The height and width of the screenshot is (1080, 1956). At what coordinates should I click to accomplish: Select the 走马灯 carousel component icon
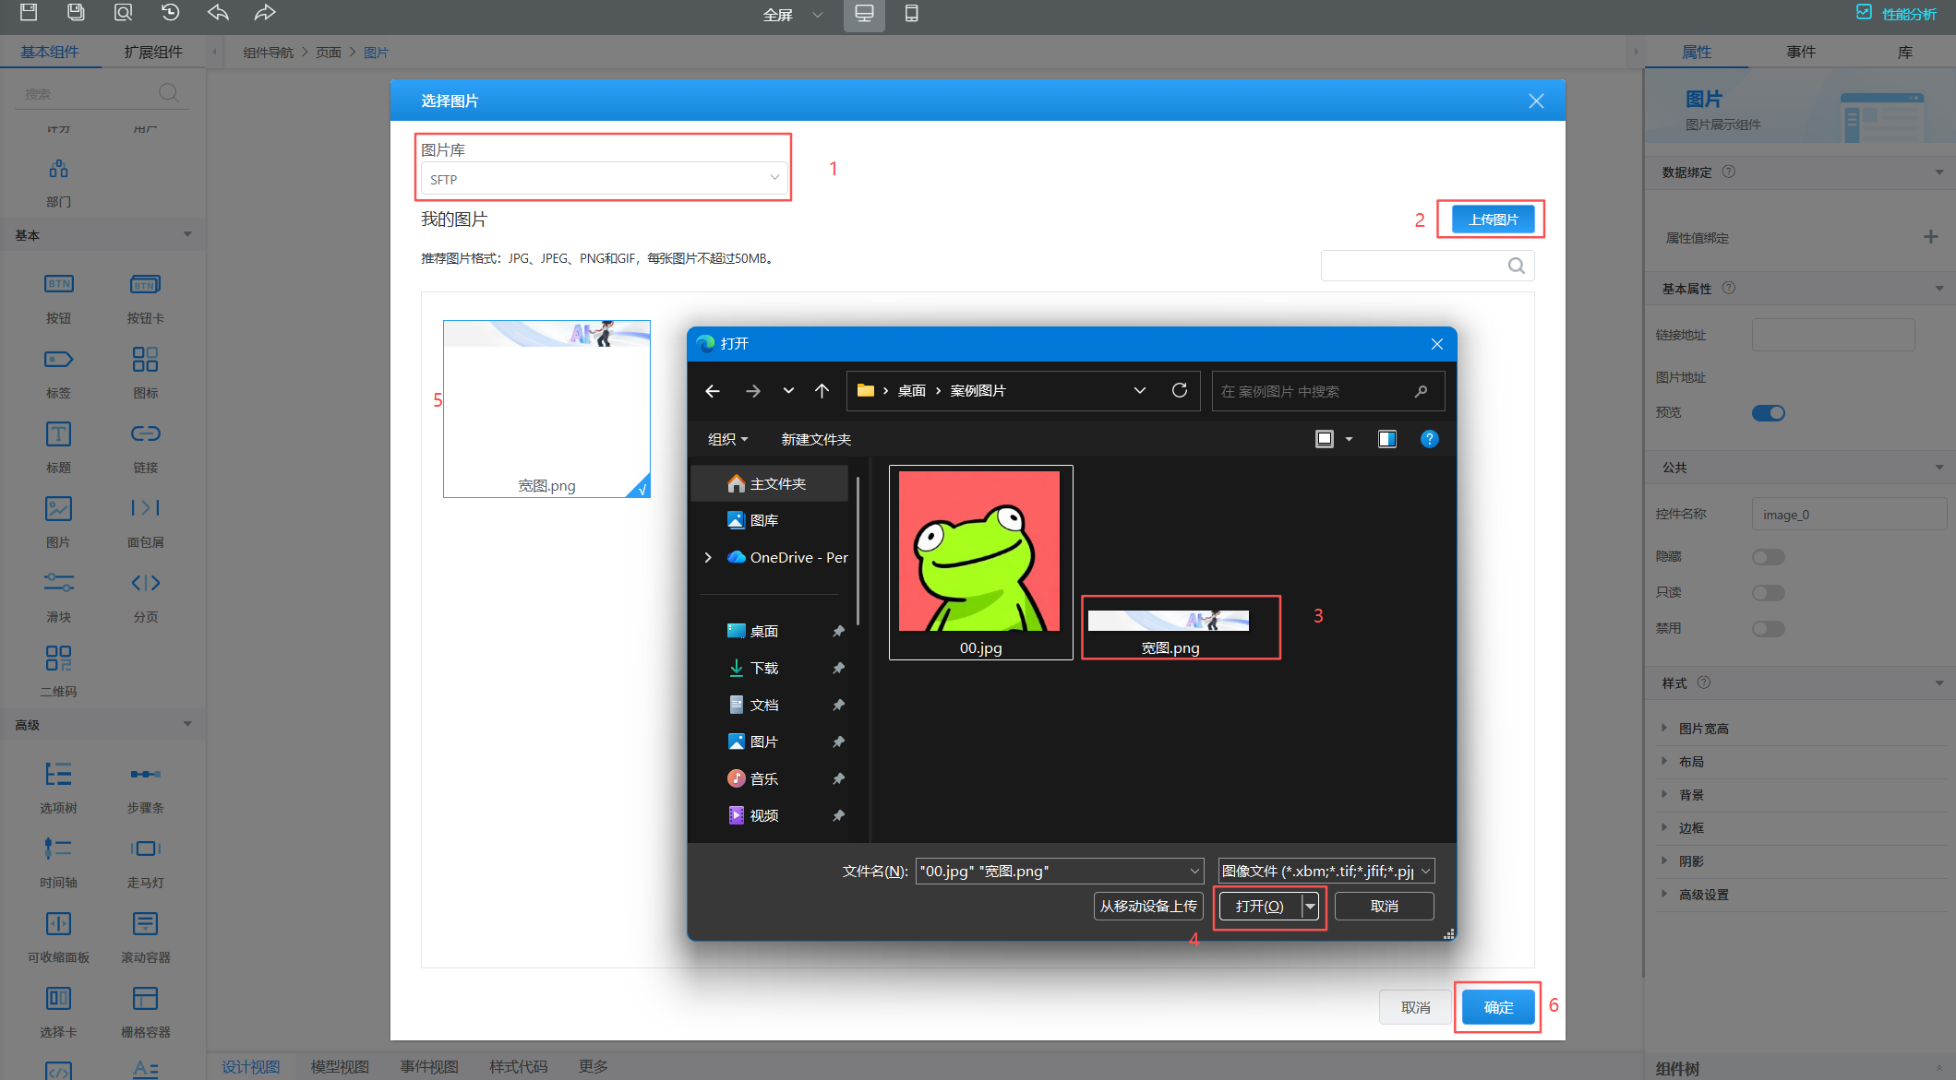pos(145,849)
